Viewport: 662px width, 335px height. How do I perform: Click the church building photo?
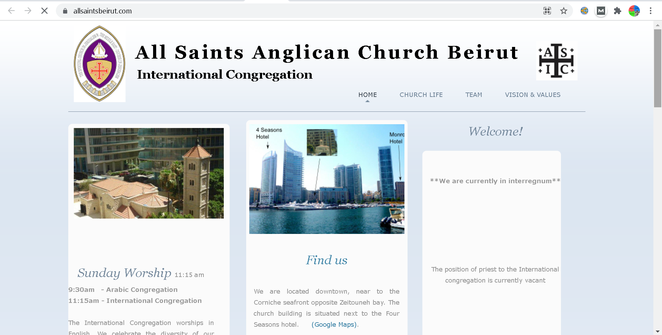tap(149, 173)
